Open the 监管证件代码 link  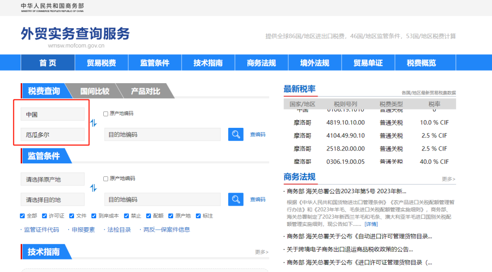pos(41,230)
